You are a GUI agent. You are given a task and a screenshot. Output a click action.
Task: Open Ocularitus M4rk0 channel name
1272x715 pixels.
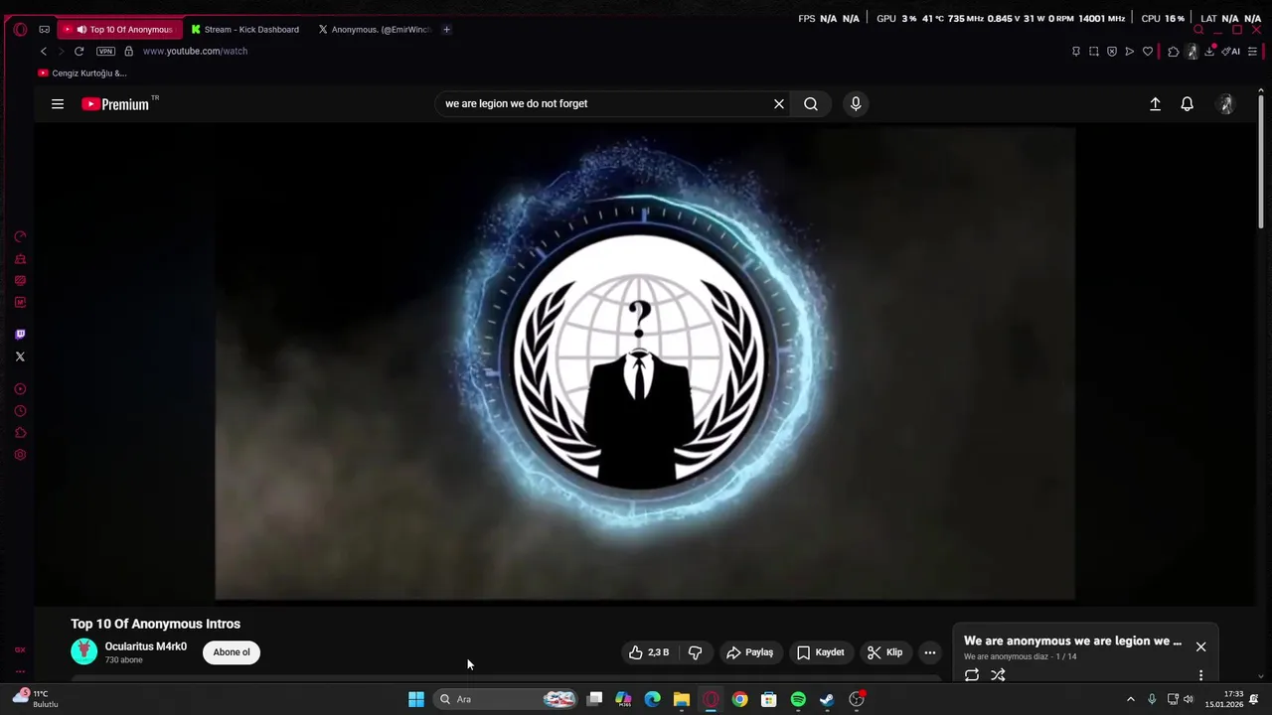(146, 646)
